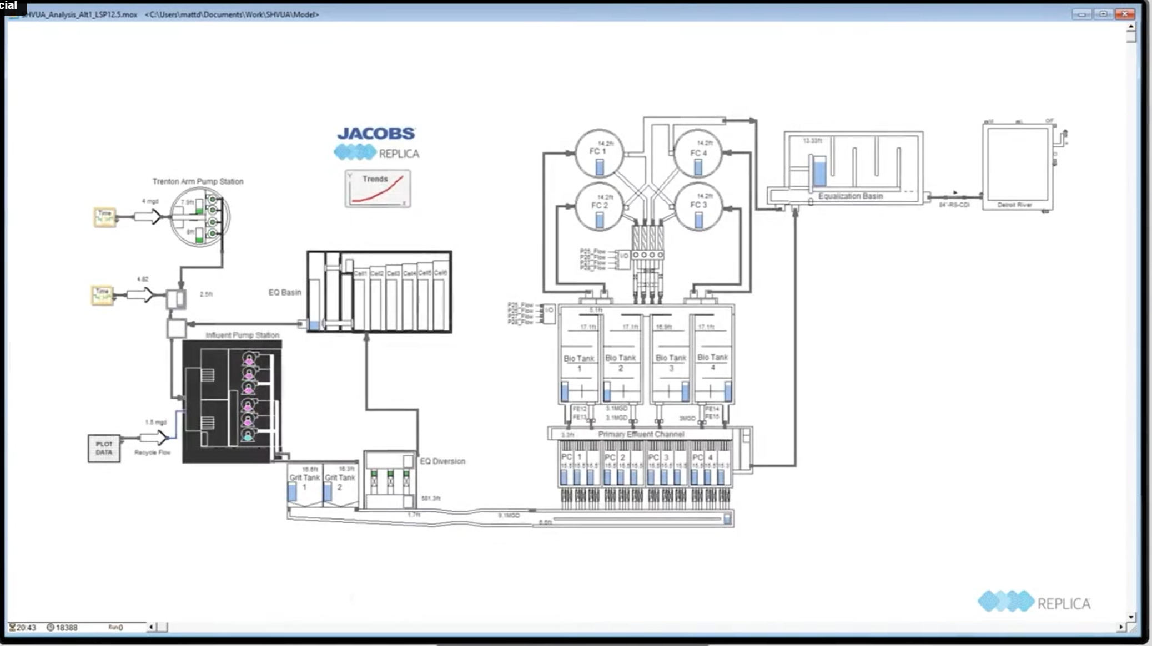1152x646 pixels.
Task: Click the horizontal scrollbar left arrow
Action: (x=151, y=627)
